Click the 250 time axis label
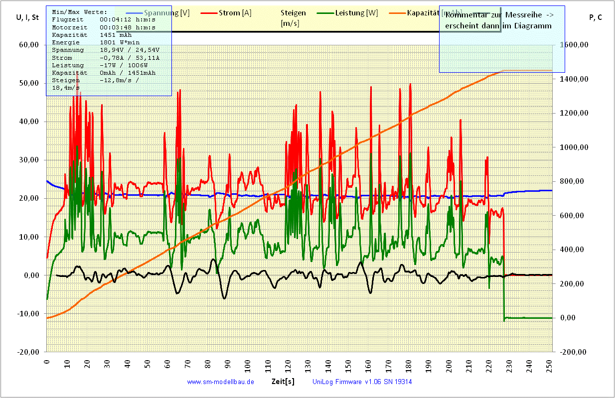The image size is (615, 398). pyautogui.click(x=549, y=367)
